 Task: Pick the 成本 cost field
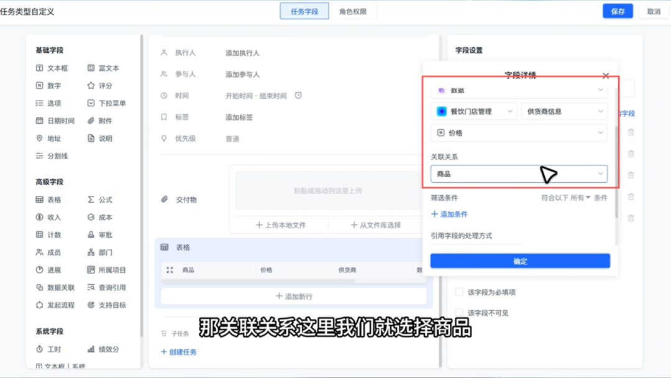99,217
